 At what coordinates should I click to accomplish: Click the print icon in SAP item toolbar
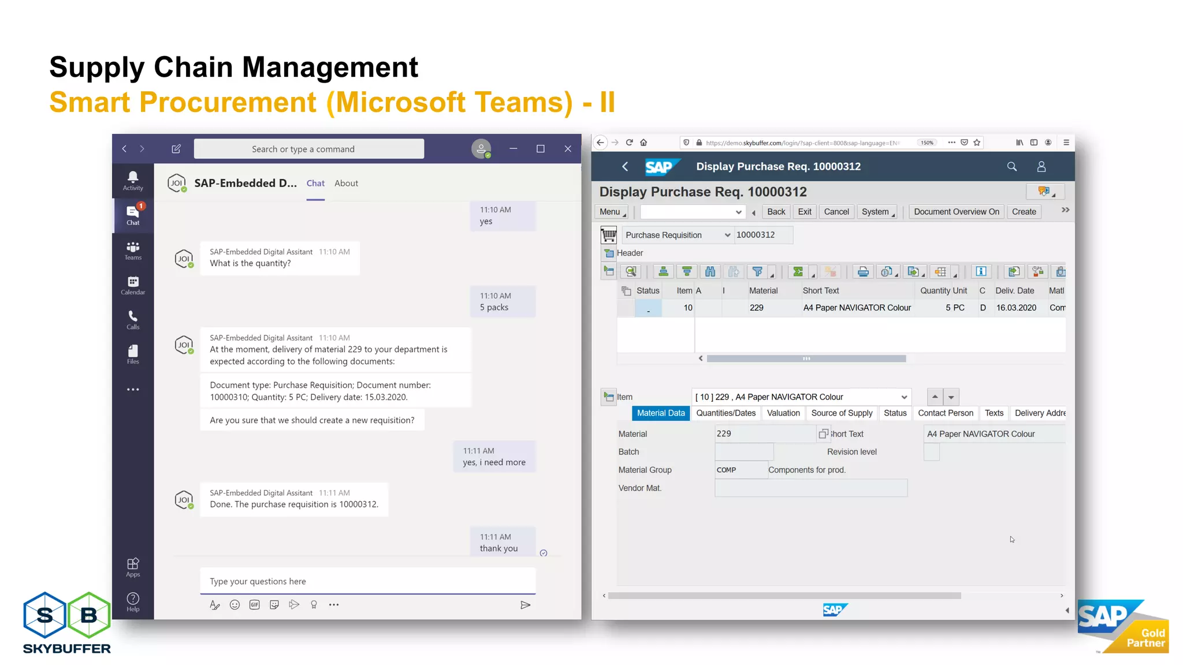point(863,271)
